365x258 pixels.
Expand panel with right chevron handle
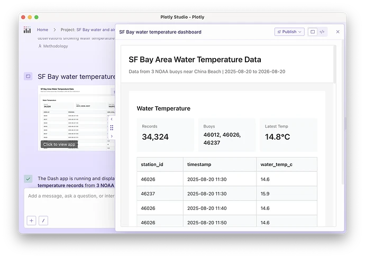112,136
